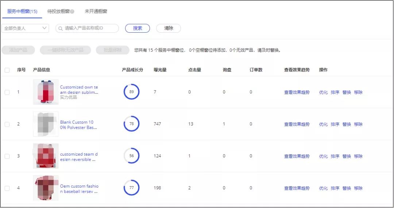Switch to the 待投放橱窗 tab
Image resolution: width=394 pixels, height=208 pixels.
tap(58, 12)
